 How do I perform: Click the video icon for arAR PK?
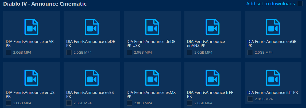click(32, 27)
